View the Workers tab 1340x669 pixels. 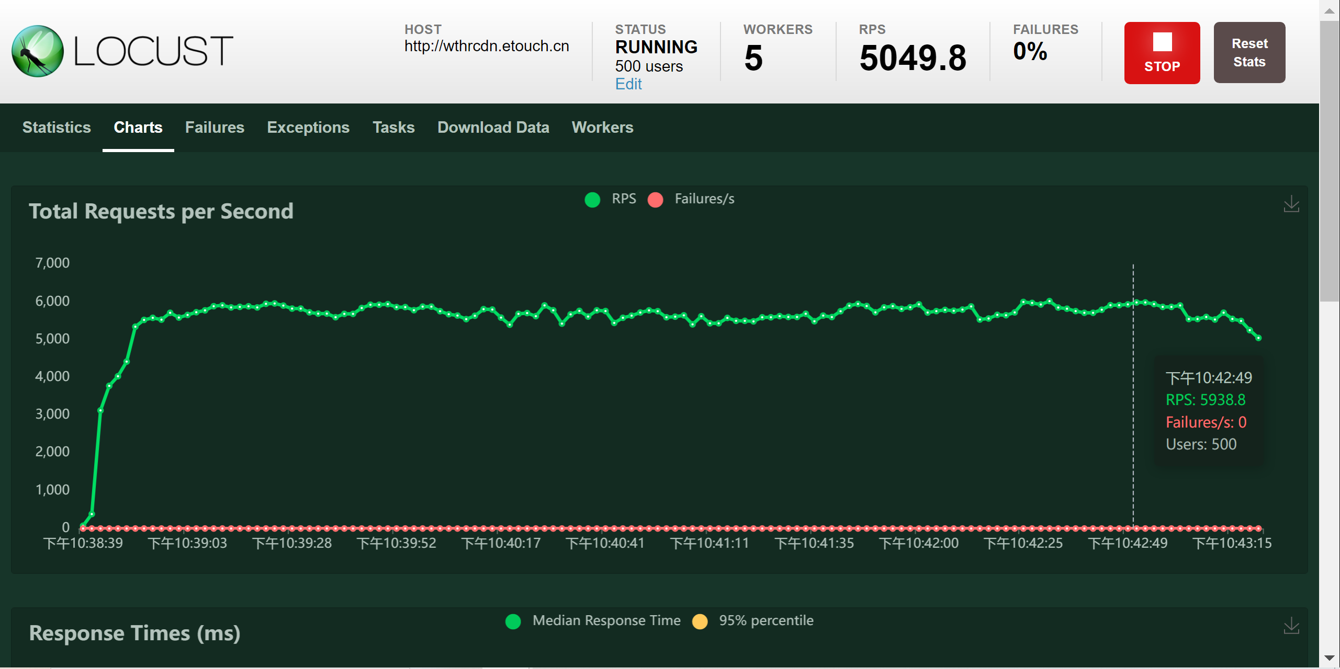coord(602,128)
